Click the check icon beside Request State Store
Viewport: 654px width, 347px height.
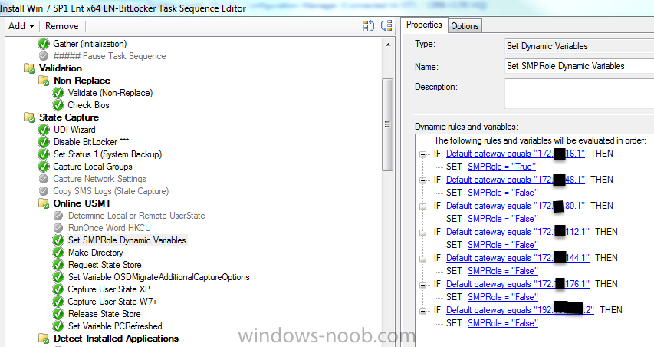pos(58,265)
